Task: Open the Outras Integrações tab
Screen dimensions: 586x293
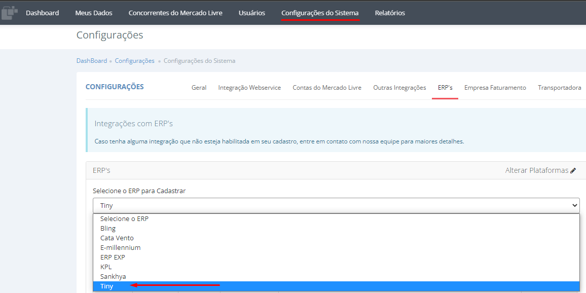Action: [x=399, y=88]
